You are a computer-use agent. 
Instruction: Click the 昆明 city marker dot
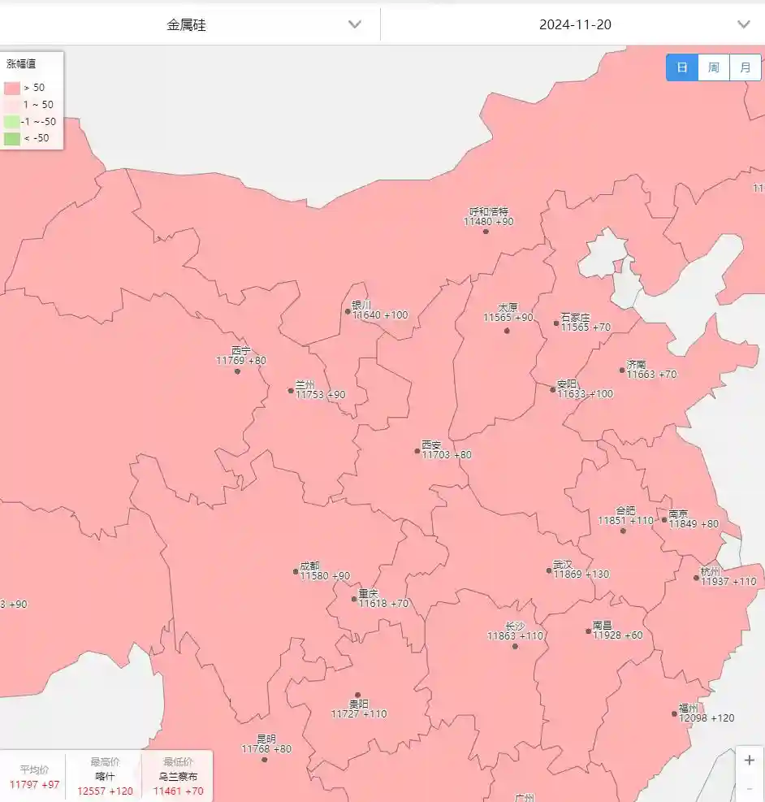264,760
